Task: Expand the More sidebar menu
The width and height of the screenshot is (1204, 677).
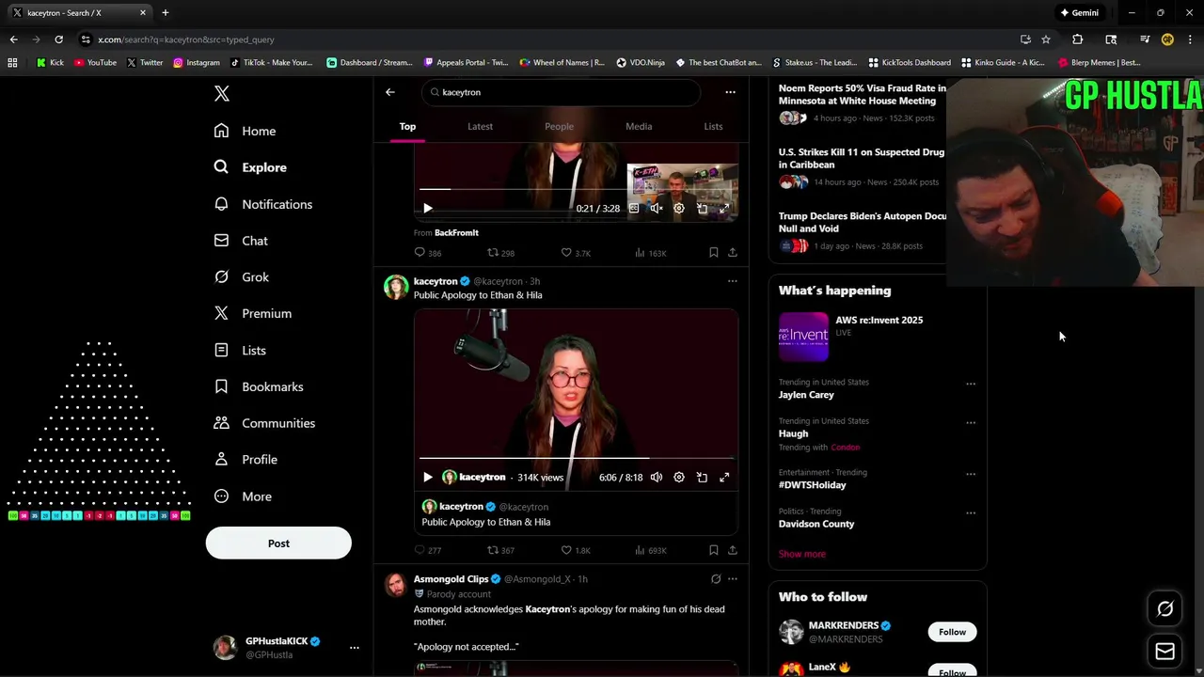Action: coord(243,496)
